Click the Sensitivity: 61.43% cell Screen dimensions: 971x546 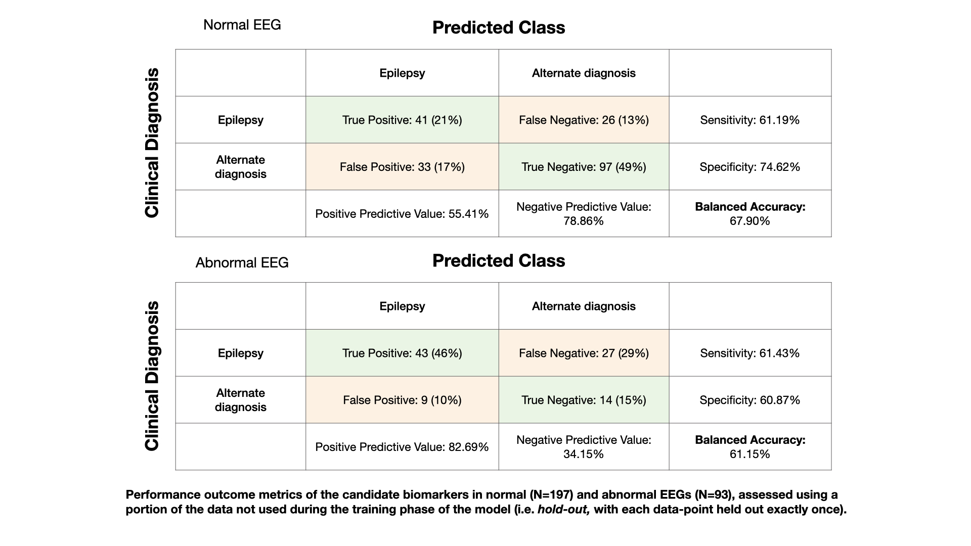(x=749, y=353)
